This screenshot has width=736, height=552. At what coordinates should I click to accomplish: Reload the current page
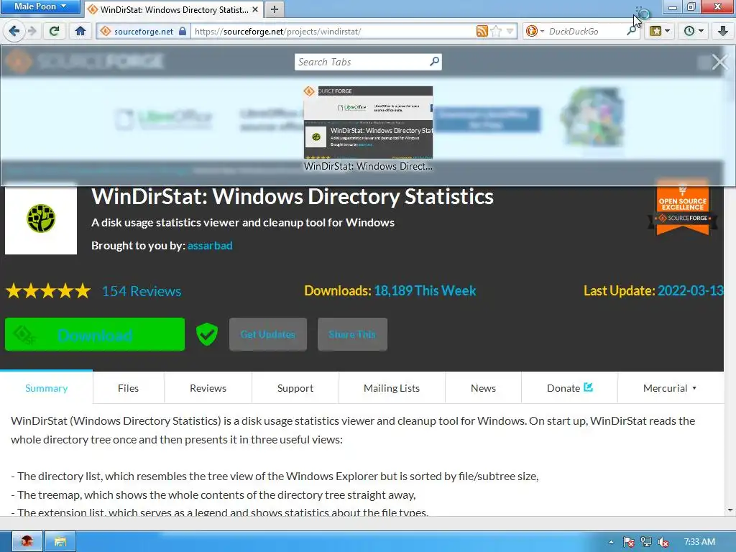point(55,32)
